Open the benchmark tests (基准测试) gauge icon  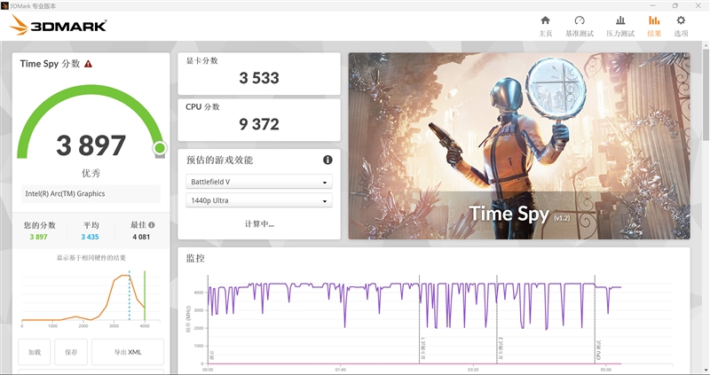click(580, 20)
